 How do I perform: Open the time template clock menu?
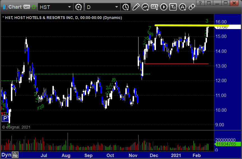click(126, 7)
